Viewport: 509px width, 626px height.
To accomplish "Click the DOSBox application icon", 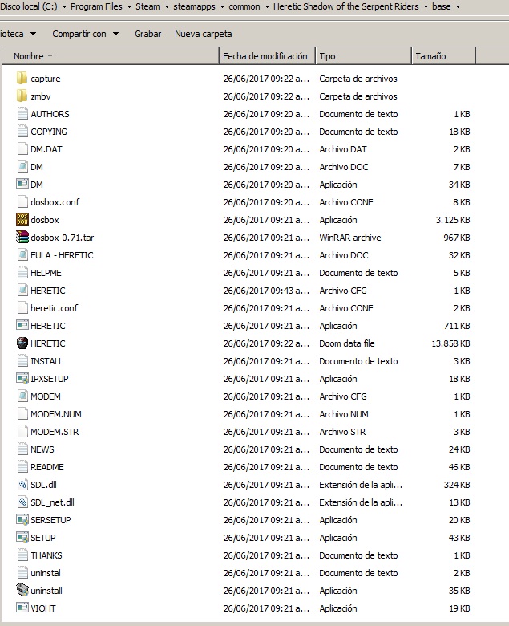I will coord(22,220).
